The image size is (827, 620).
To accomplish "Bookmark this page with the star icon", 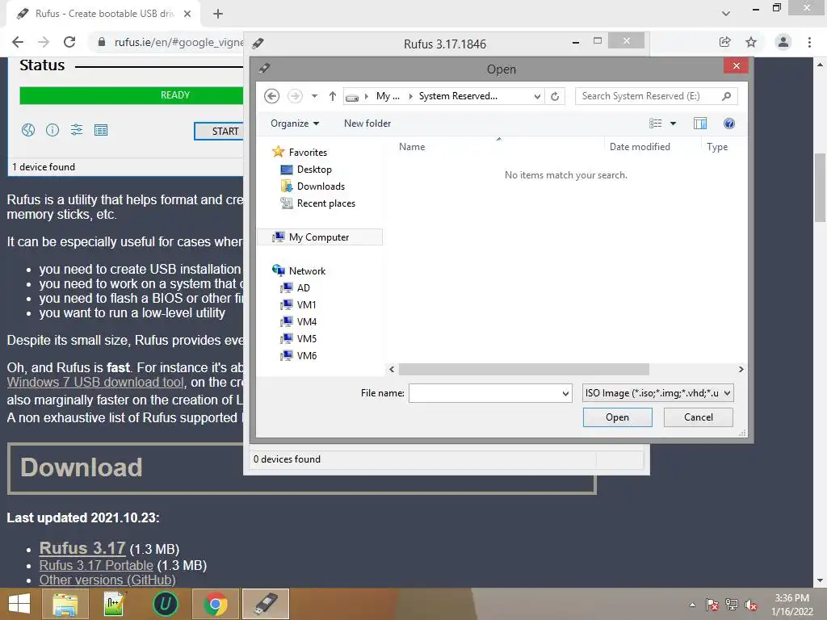I will (x=751, y=42).
